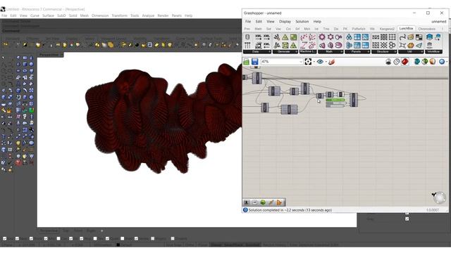Expand the Panels group
Screen dimensions: 451x253
point(357,51)
